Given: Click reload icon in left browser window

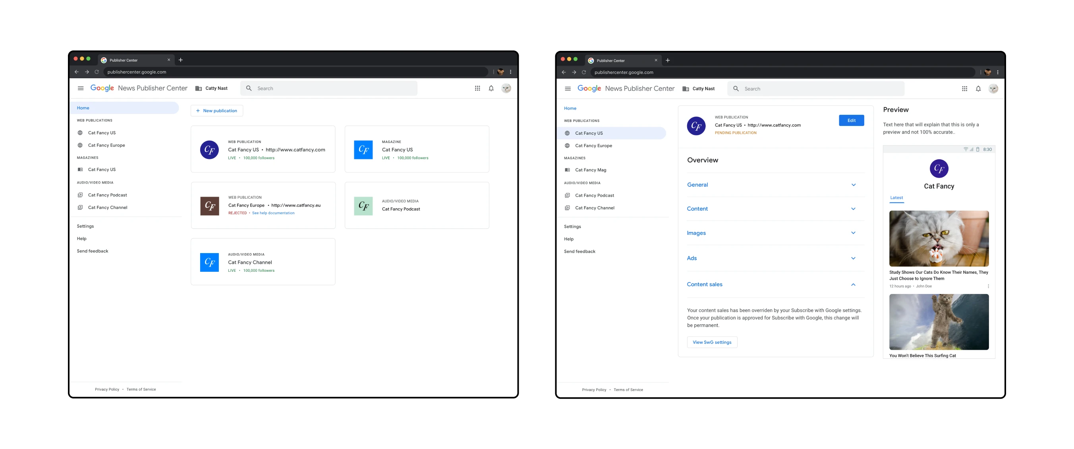Looking at the screenshot, I should click(97, 72).
